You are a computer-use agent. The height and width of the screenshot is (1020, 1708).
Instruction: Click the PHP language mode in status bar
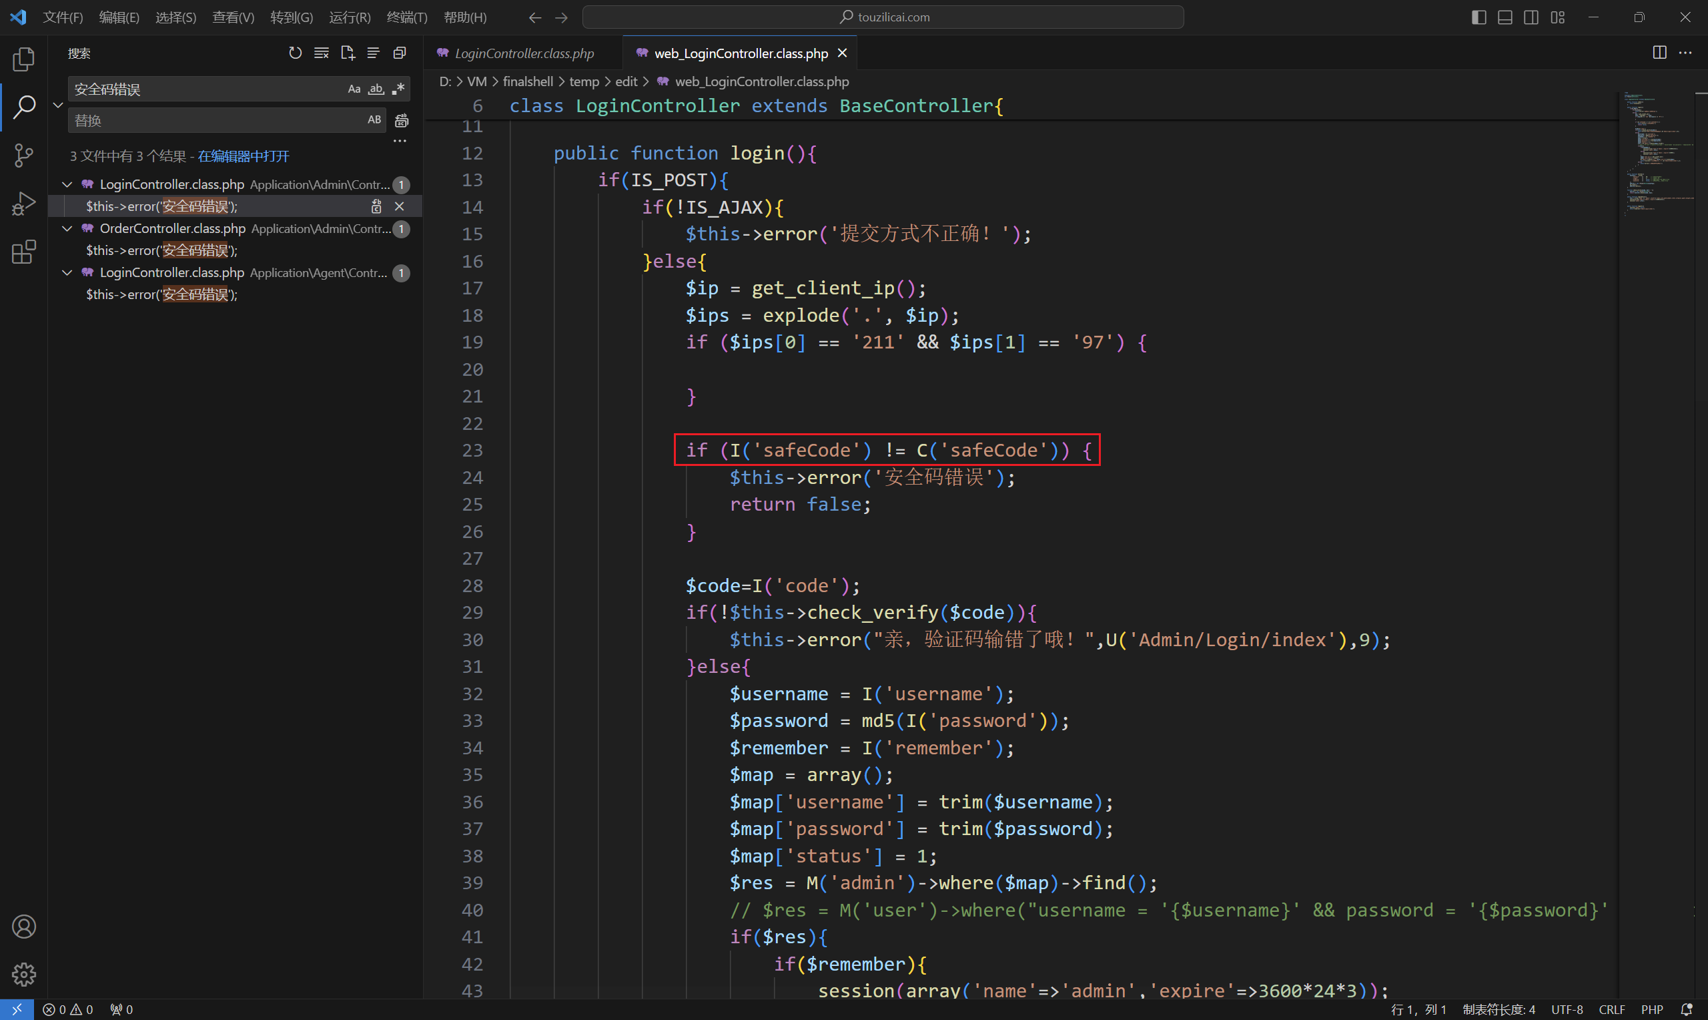(1652, 1009)
